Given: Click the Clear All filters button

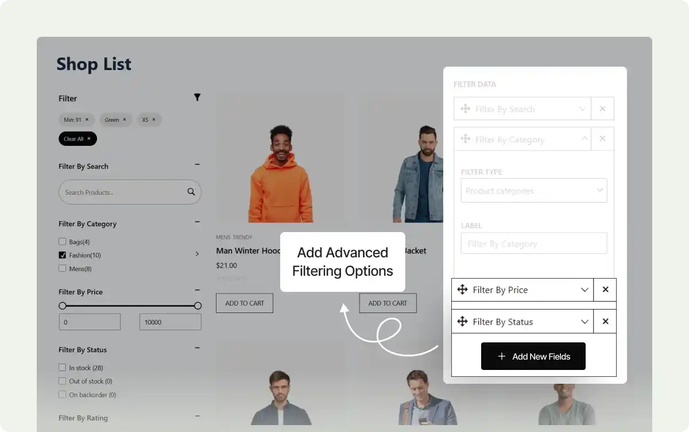Looking at the screenshot, I should pos(78,138).
